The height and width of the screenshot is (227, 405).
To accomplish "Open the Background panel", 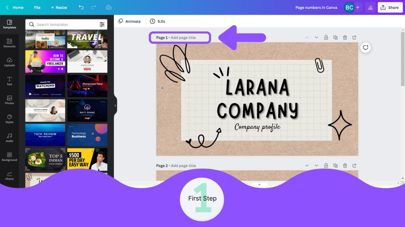I will 9,157.
